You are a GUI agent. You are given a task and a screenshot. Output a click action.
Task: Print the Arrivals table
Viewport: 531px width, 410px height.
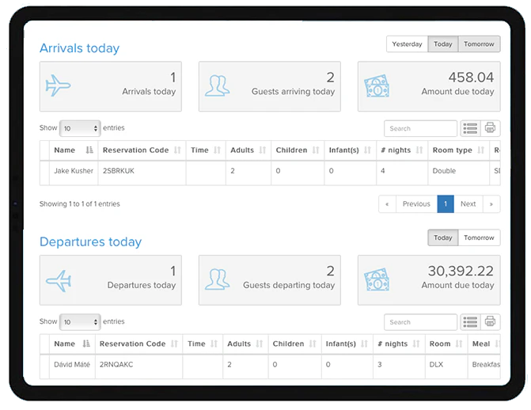(490, 128)
